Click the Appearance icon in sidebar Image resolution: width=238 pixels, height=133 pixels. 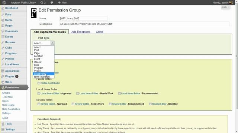pyautogui.click(x=3, y=71)
